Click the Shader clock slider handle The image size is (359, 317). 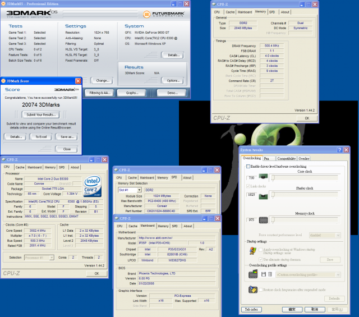(x=273, y=195)
